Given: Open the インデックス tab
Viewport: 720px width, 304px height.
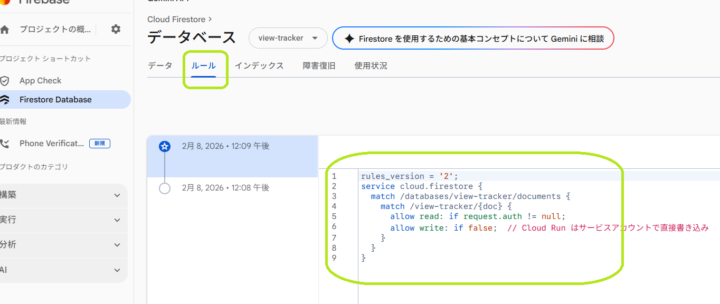Looking at the screenshot, I should [259, 65].
